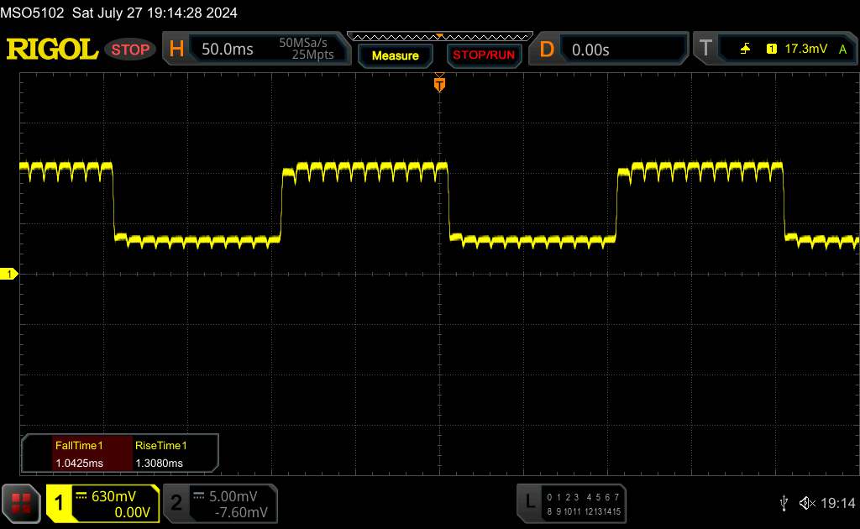The image size is (860, 529).
Task: Toggle channel 1 yellow button
Action: (x=59, y=503)
